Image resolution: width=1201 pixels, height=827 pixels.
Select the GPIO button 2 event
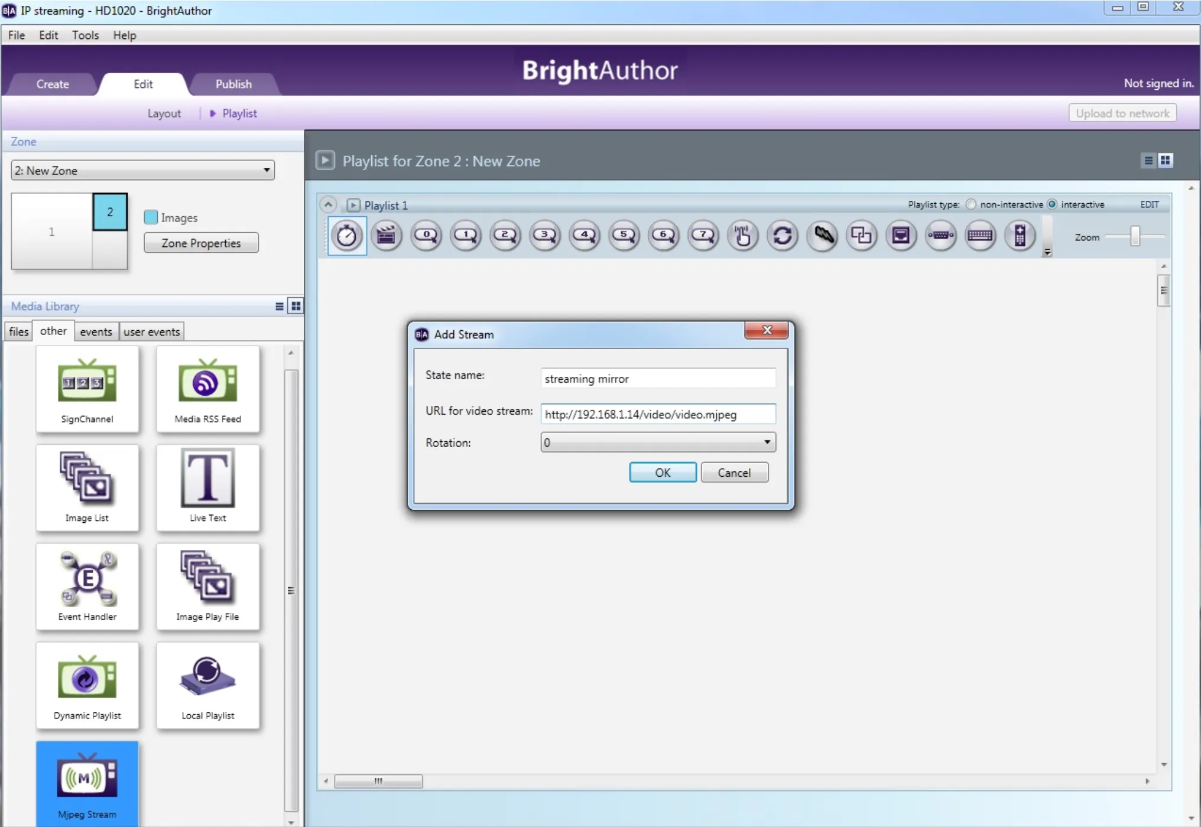pyautogui.click(x=505, y=236)
